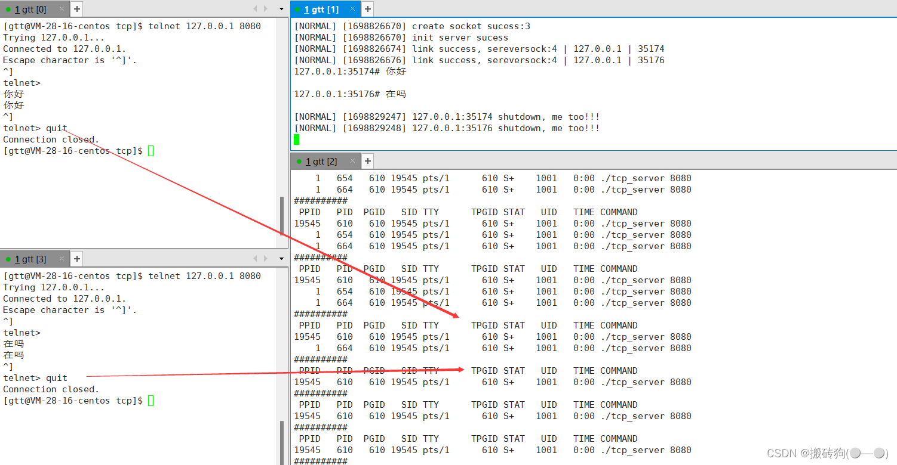Add a new tab beside gtt [0]
Viewport: 897px width, 465px height.
(x=77, y=9)
